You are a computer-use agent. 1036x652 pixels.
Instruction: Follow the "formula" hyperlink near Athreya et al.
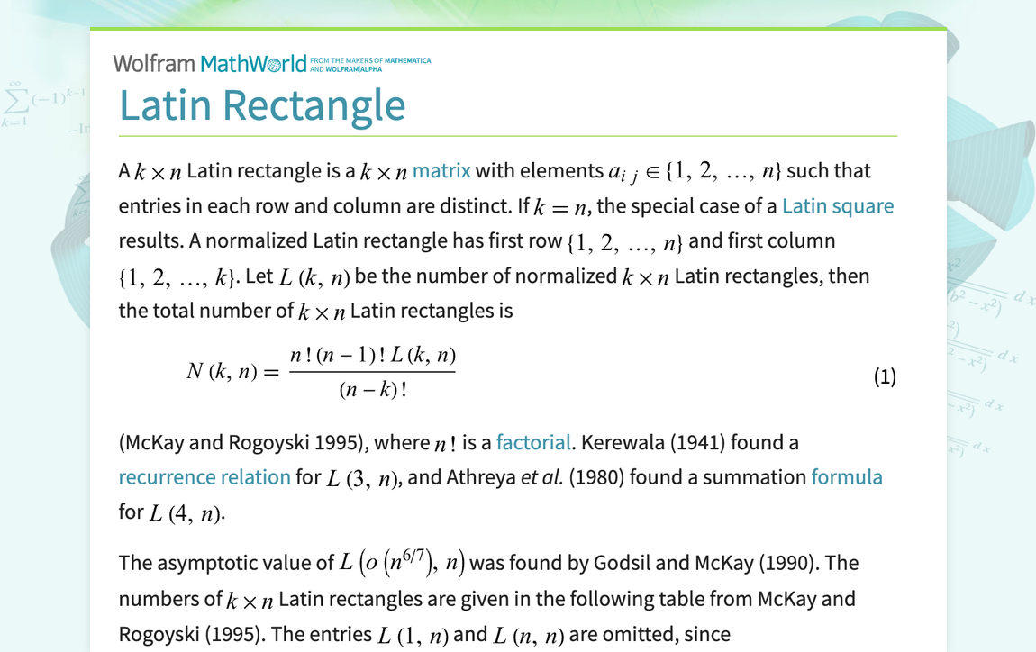[x=847, y=476]
